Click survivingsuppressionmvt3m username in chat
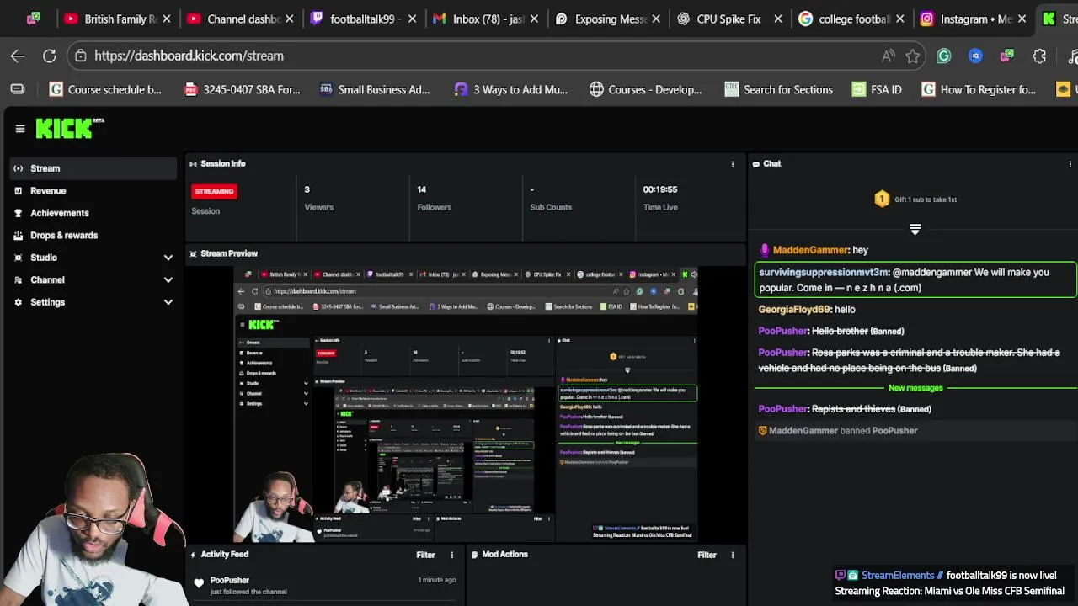The image size is (1078, 606). pos(823,273)
